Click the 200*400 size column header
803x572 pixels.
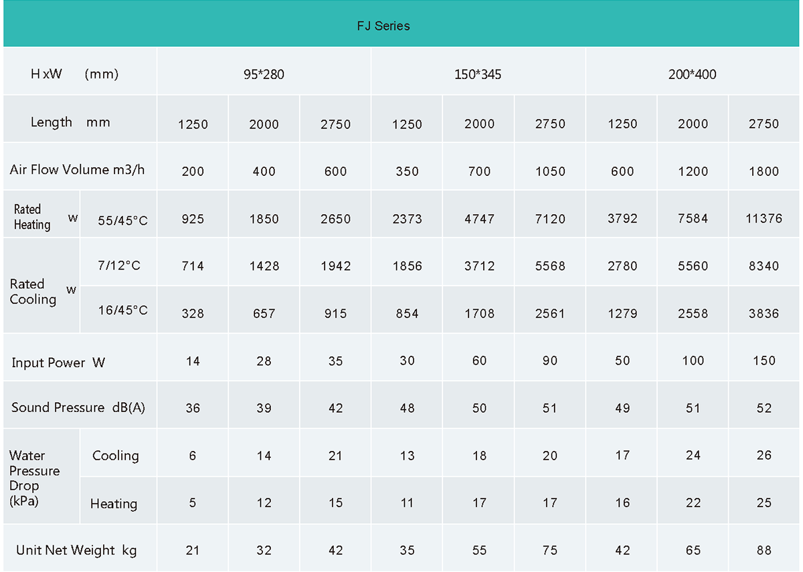692,74
